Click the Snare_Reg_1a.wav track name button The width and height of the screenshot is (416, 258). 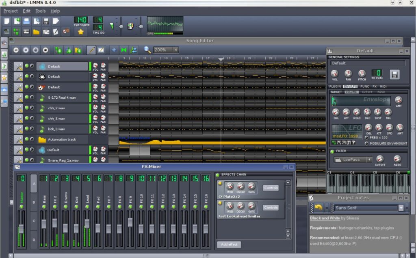[x=62, y=160]
